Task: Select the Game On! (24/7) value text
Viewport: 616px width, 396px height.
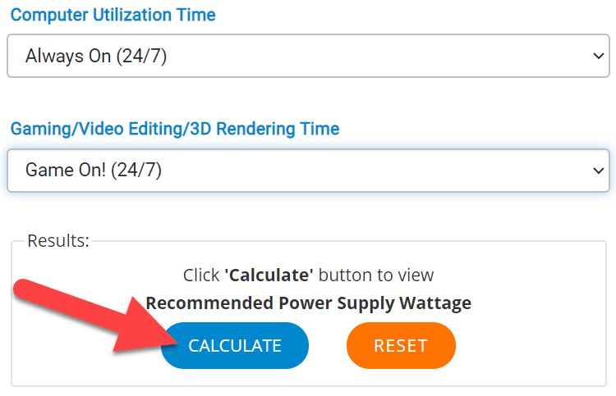Action: click(x=94, y=171)
